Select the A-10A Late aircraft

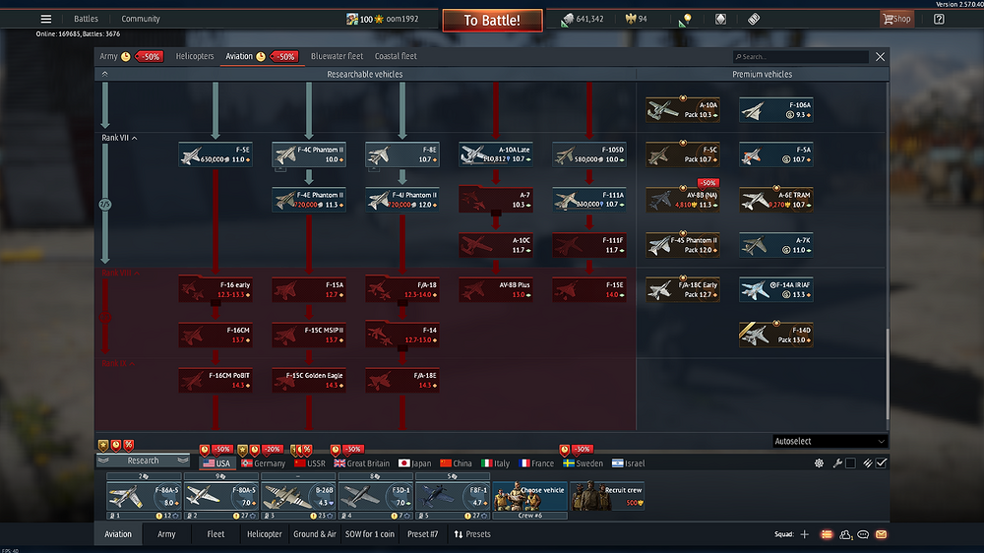[496, 154]
